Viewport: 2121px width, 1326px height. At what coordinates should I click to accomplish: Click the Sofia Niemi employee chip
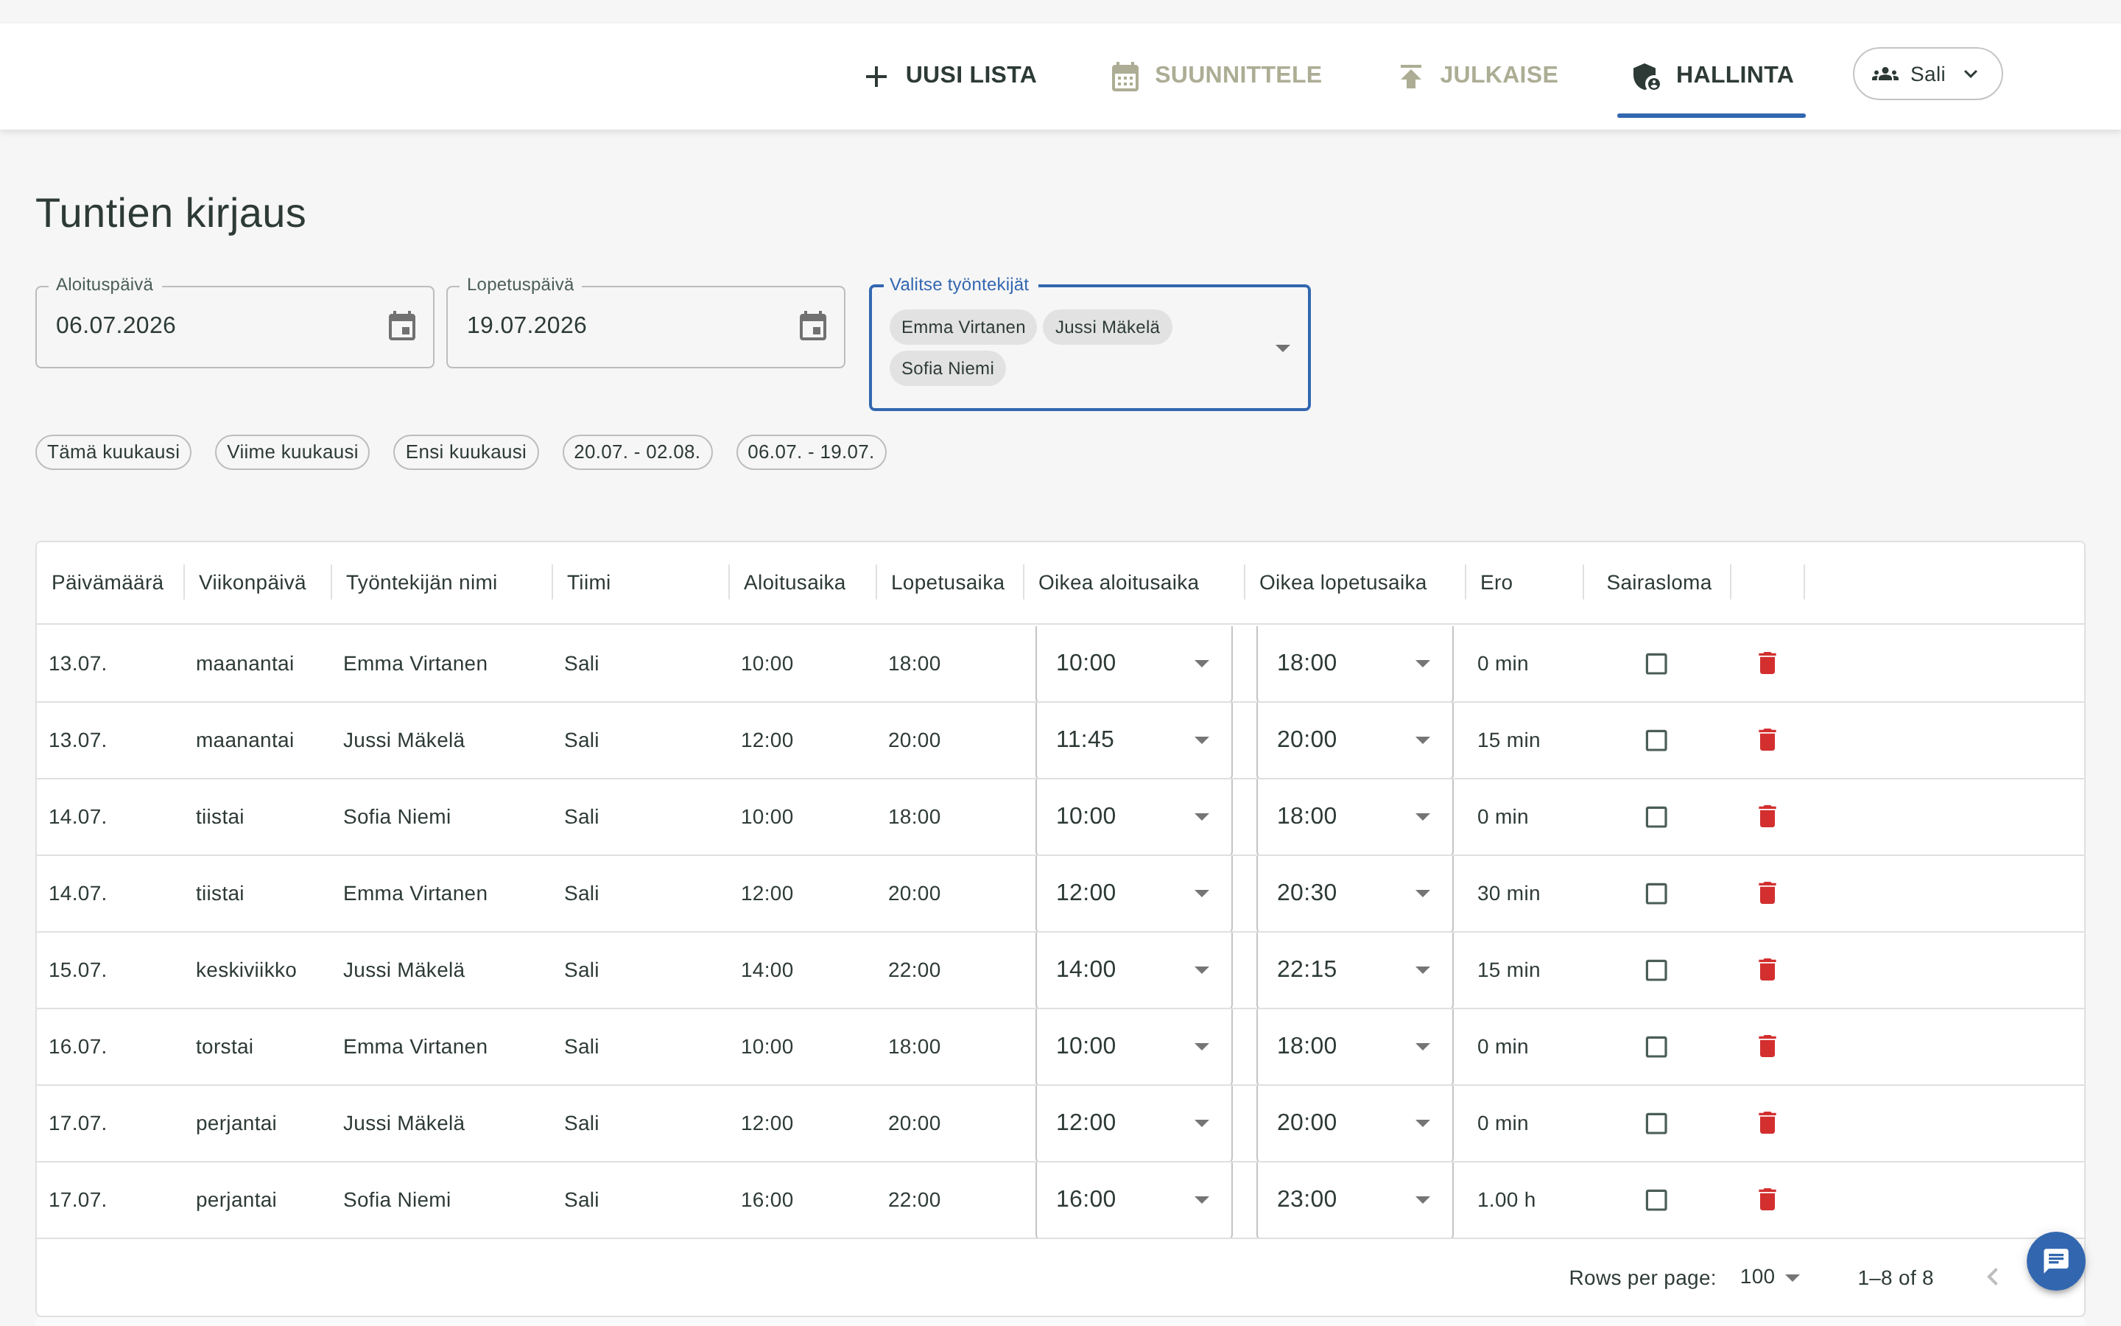pos(947,368)
